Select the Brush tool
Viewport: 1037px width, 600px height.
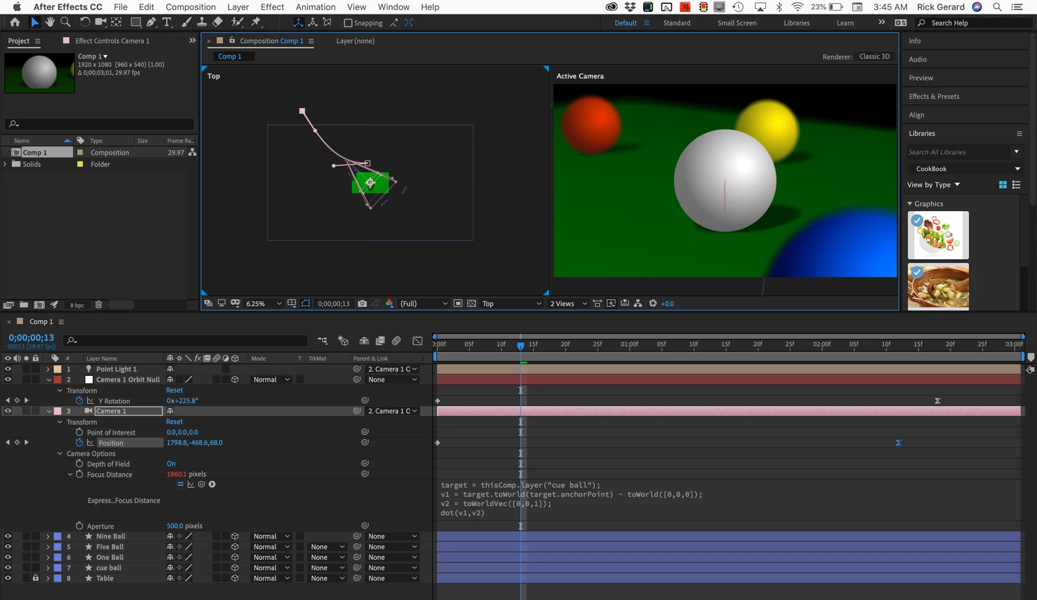(x=186, y=22)
